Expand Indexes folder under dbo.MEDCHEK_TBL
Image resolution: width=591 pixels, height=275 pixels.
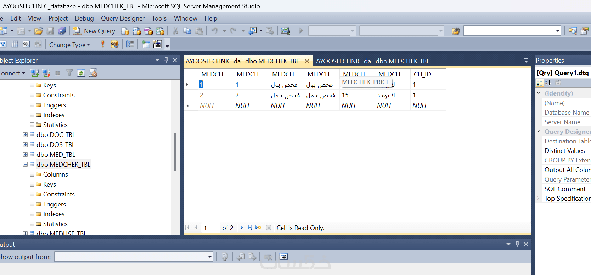[32, 214]
